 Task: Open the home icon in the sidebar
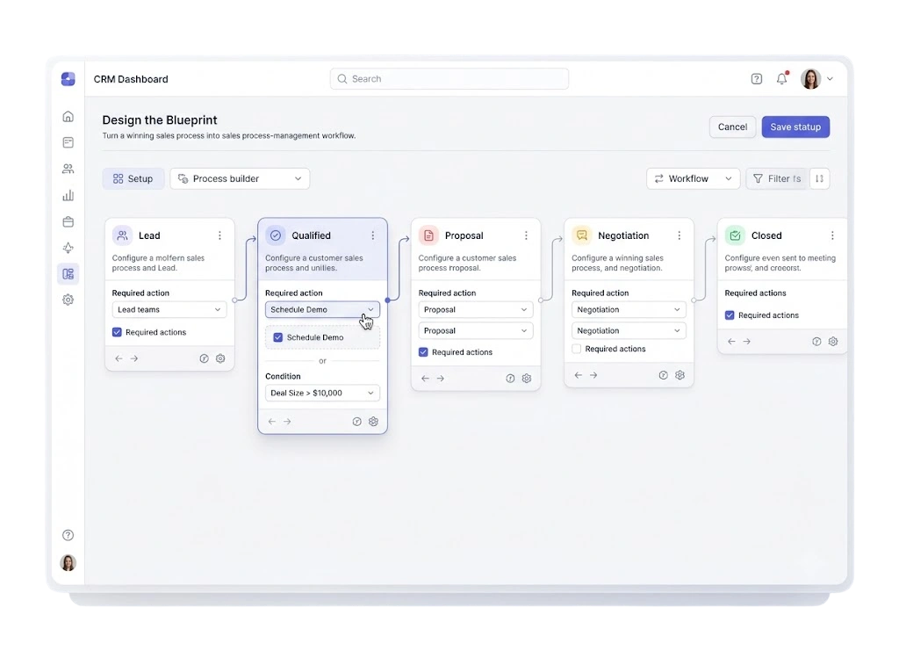coord(68,117)
